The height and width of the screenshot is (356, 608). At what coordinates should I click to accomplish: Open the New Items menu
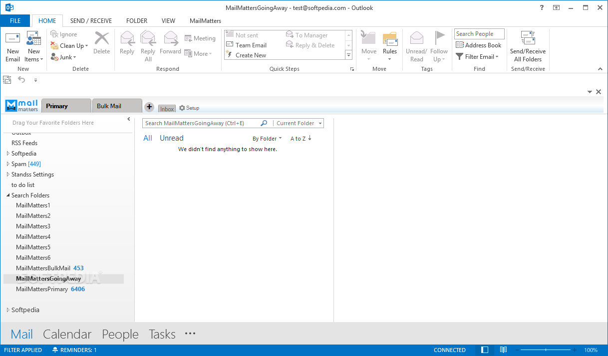pyautogui.click(x=34, y=47)
